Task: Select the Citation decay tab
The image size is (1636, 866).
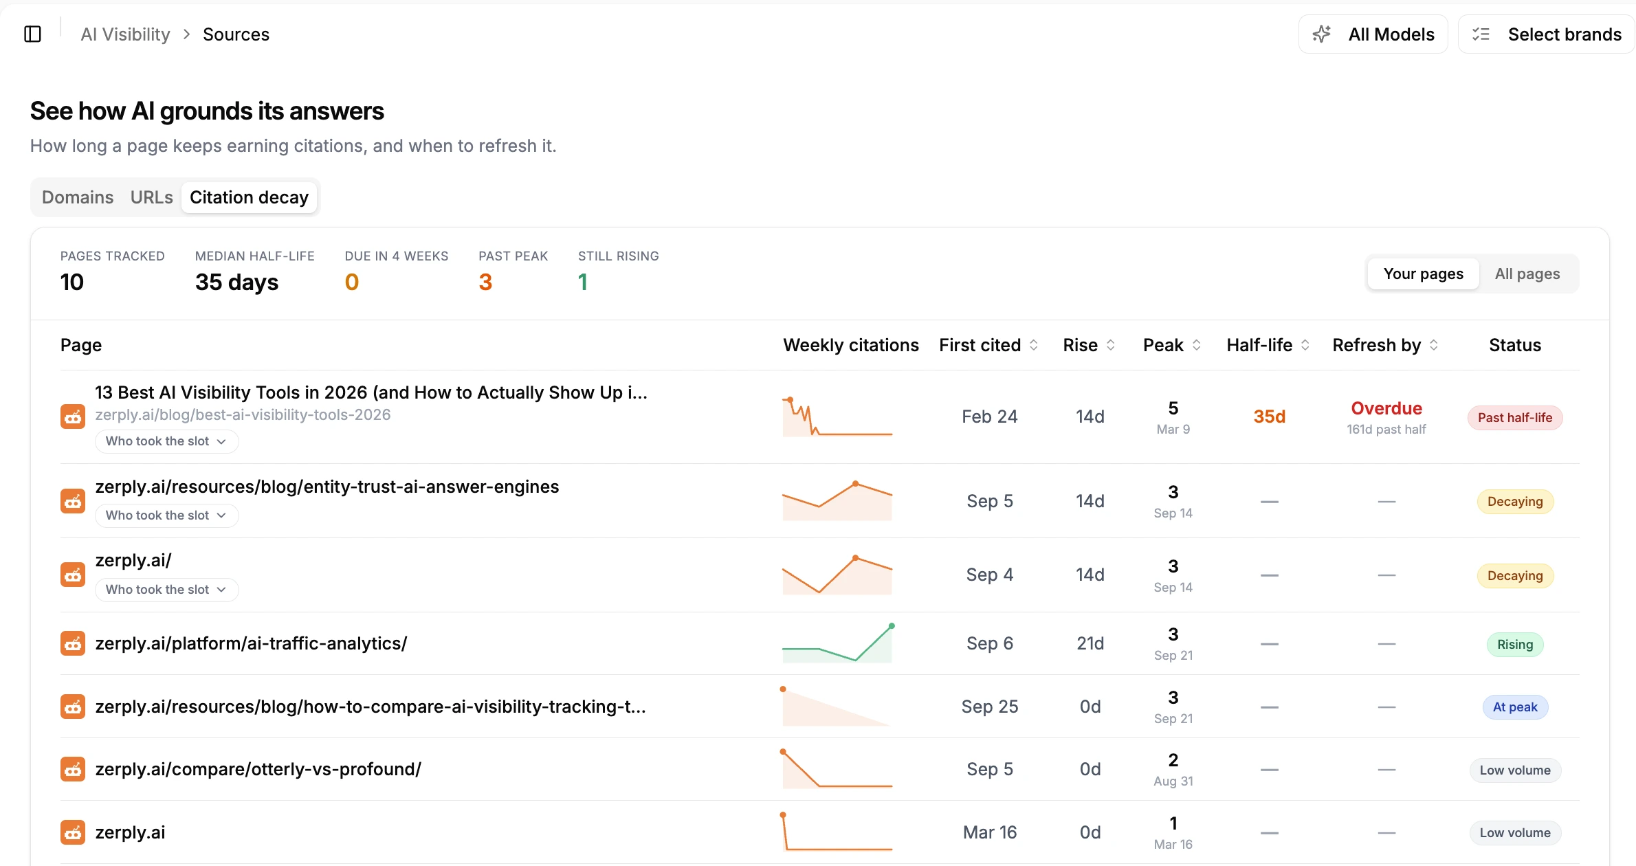Action: pyautogui.click(x=249, y=197)
